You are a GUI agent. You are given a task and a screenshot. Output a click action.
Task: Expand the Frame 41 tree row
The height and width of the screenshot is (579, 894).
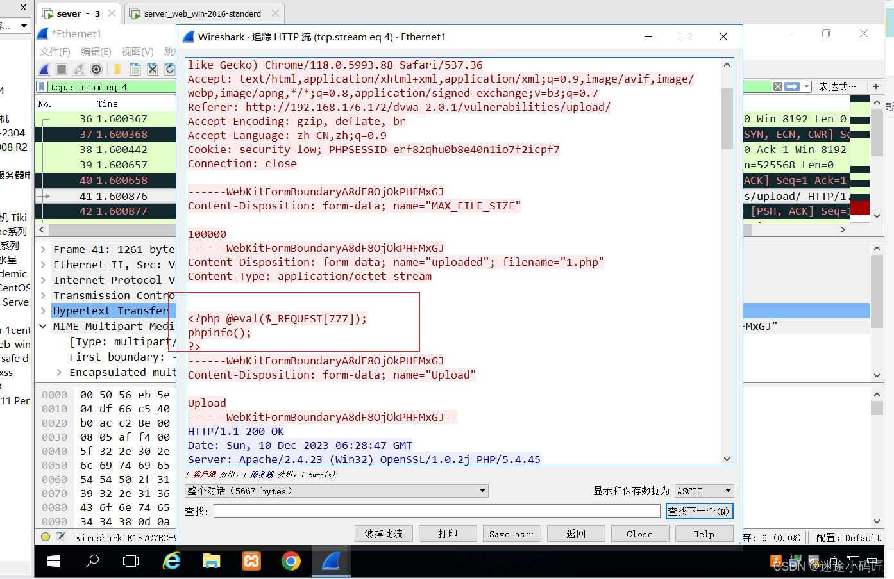43,249
